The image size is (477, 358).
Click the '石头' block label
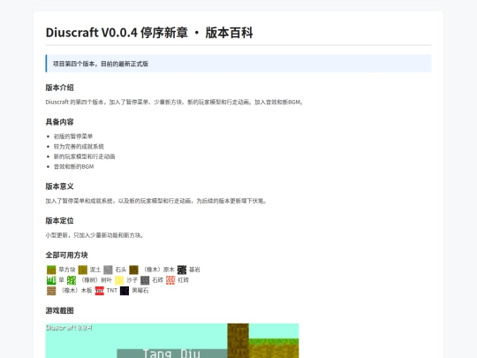tap(121, 270)
